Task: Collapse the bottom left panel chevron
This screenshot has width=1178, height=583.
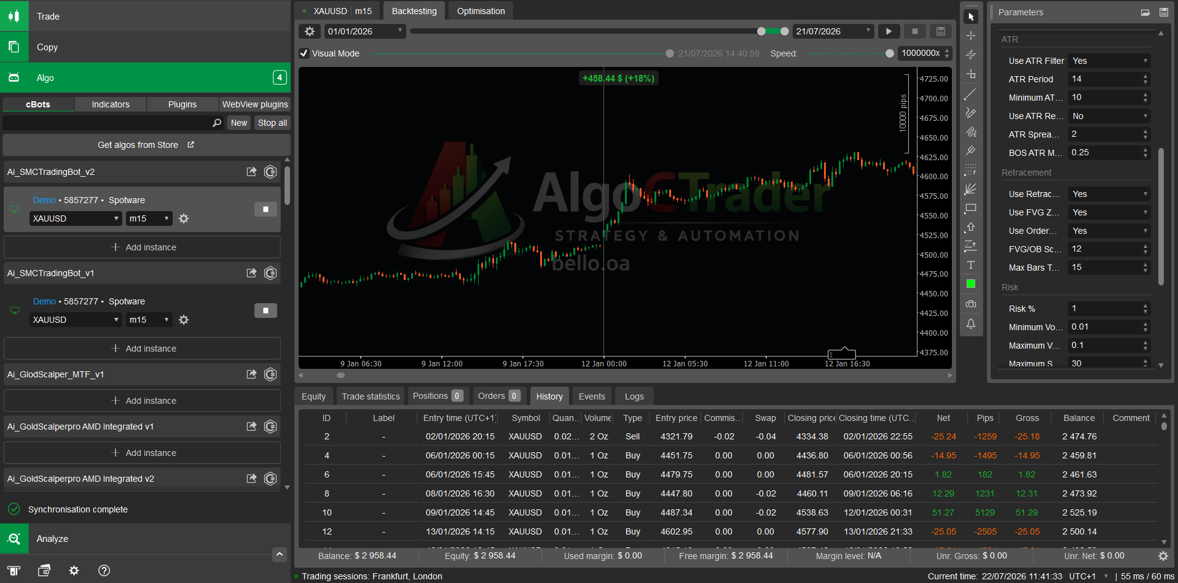Action: (x=280, y=555)
